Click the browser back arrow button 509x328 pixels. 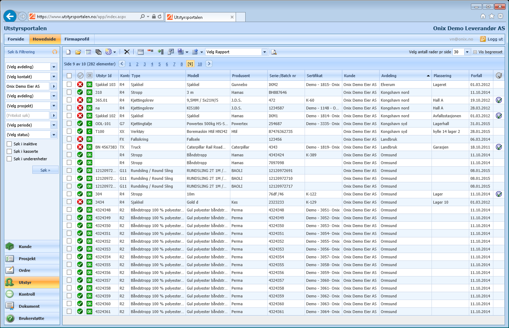10,16
